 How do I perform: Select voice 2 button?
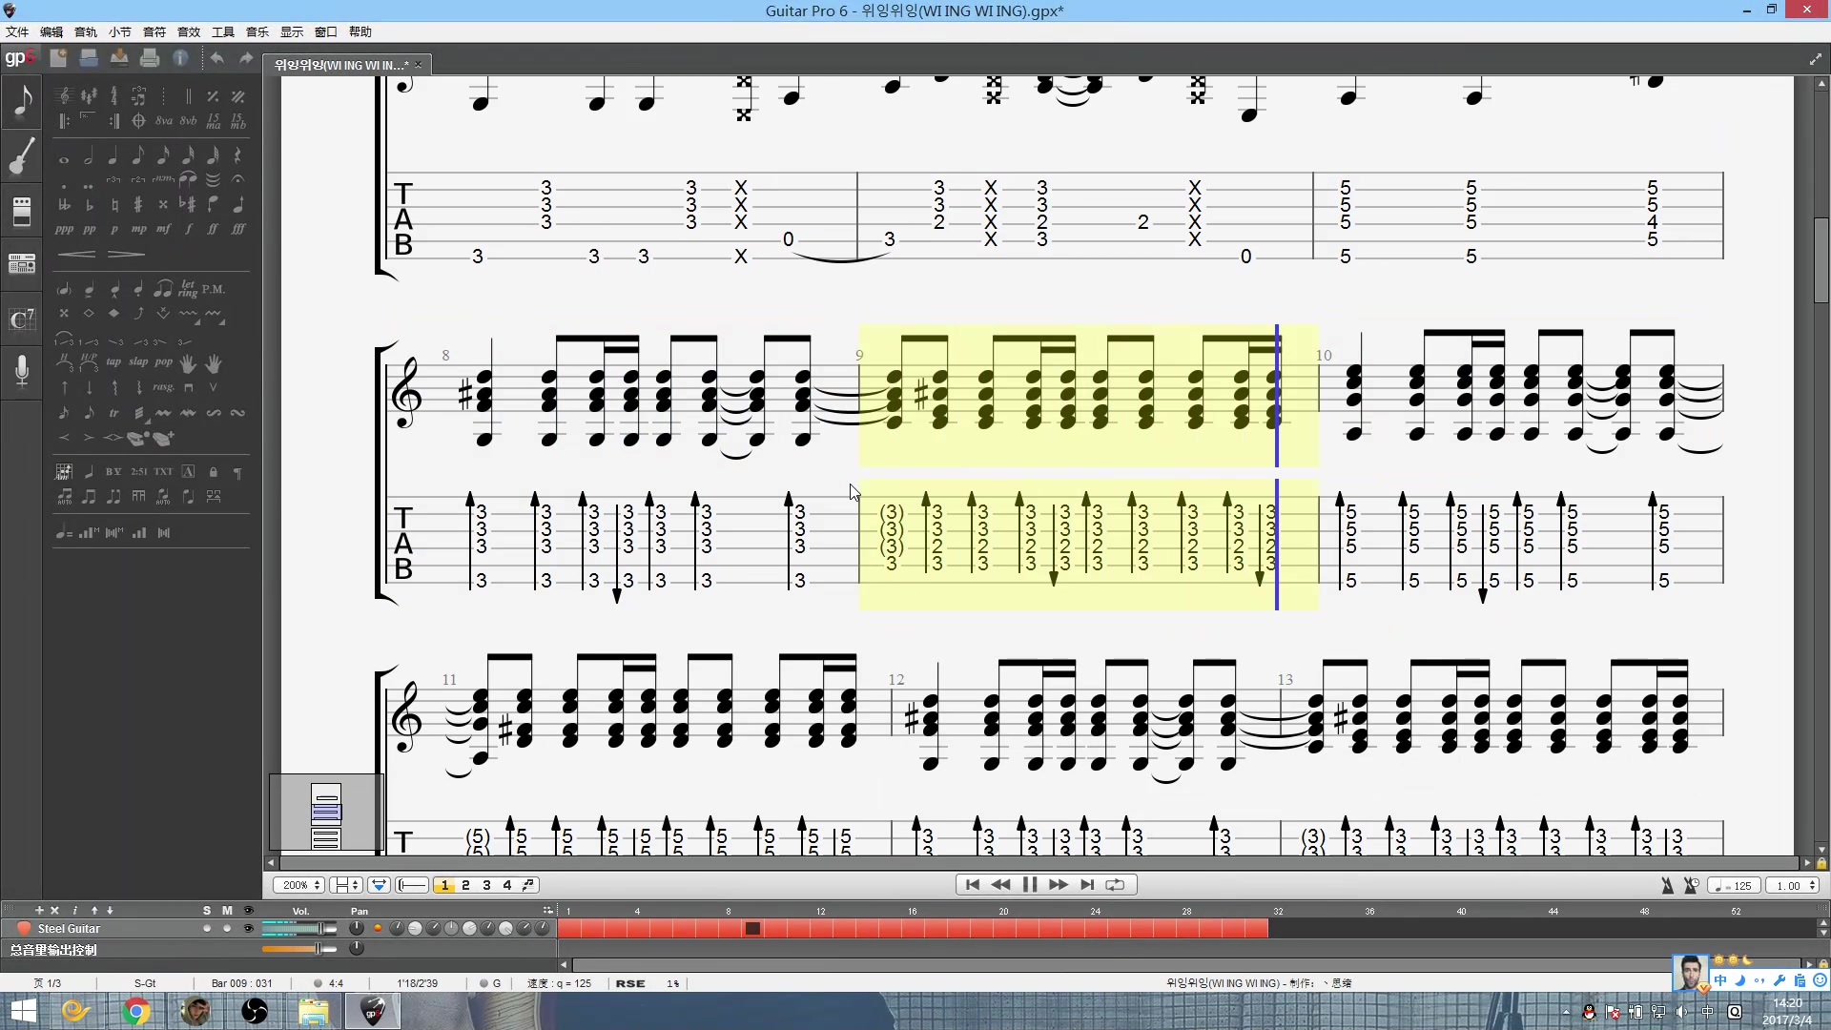point(465,885)
